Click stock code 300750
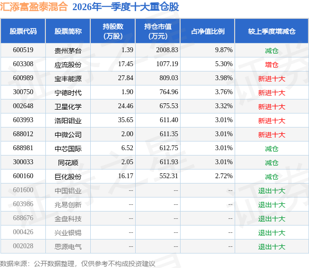Screen dimensions: 309x268 click(23, 92)
